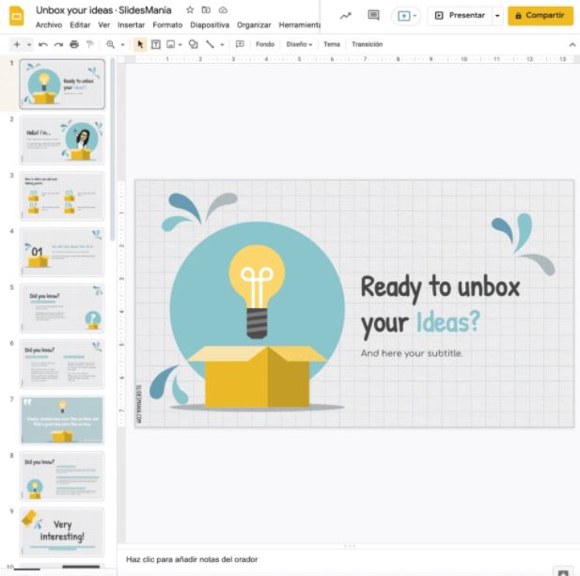The image size is (580, 576).
Task: Select slide 4 thumbnail showing 01
Action: pyautogui.click(x=62, y=253)
